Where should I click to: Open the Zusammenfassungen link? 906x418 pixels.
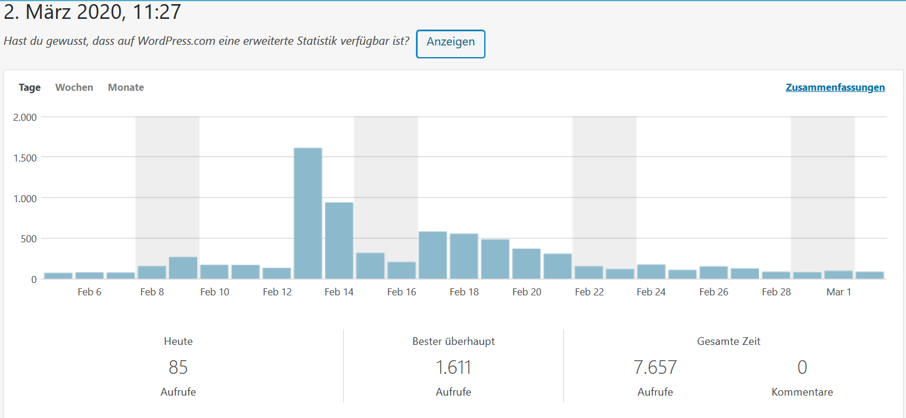point(835,87)
